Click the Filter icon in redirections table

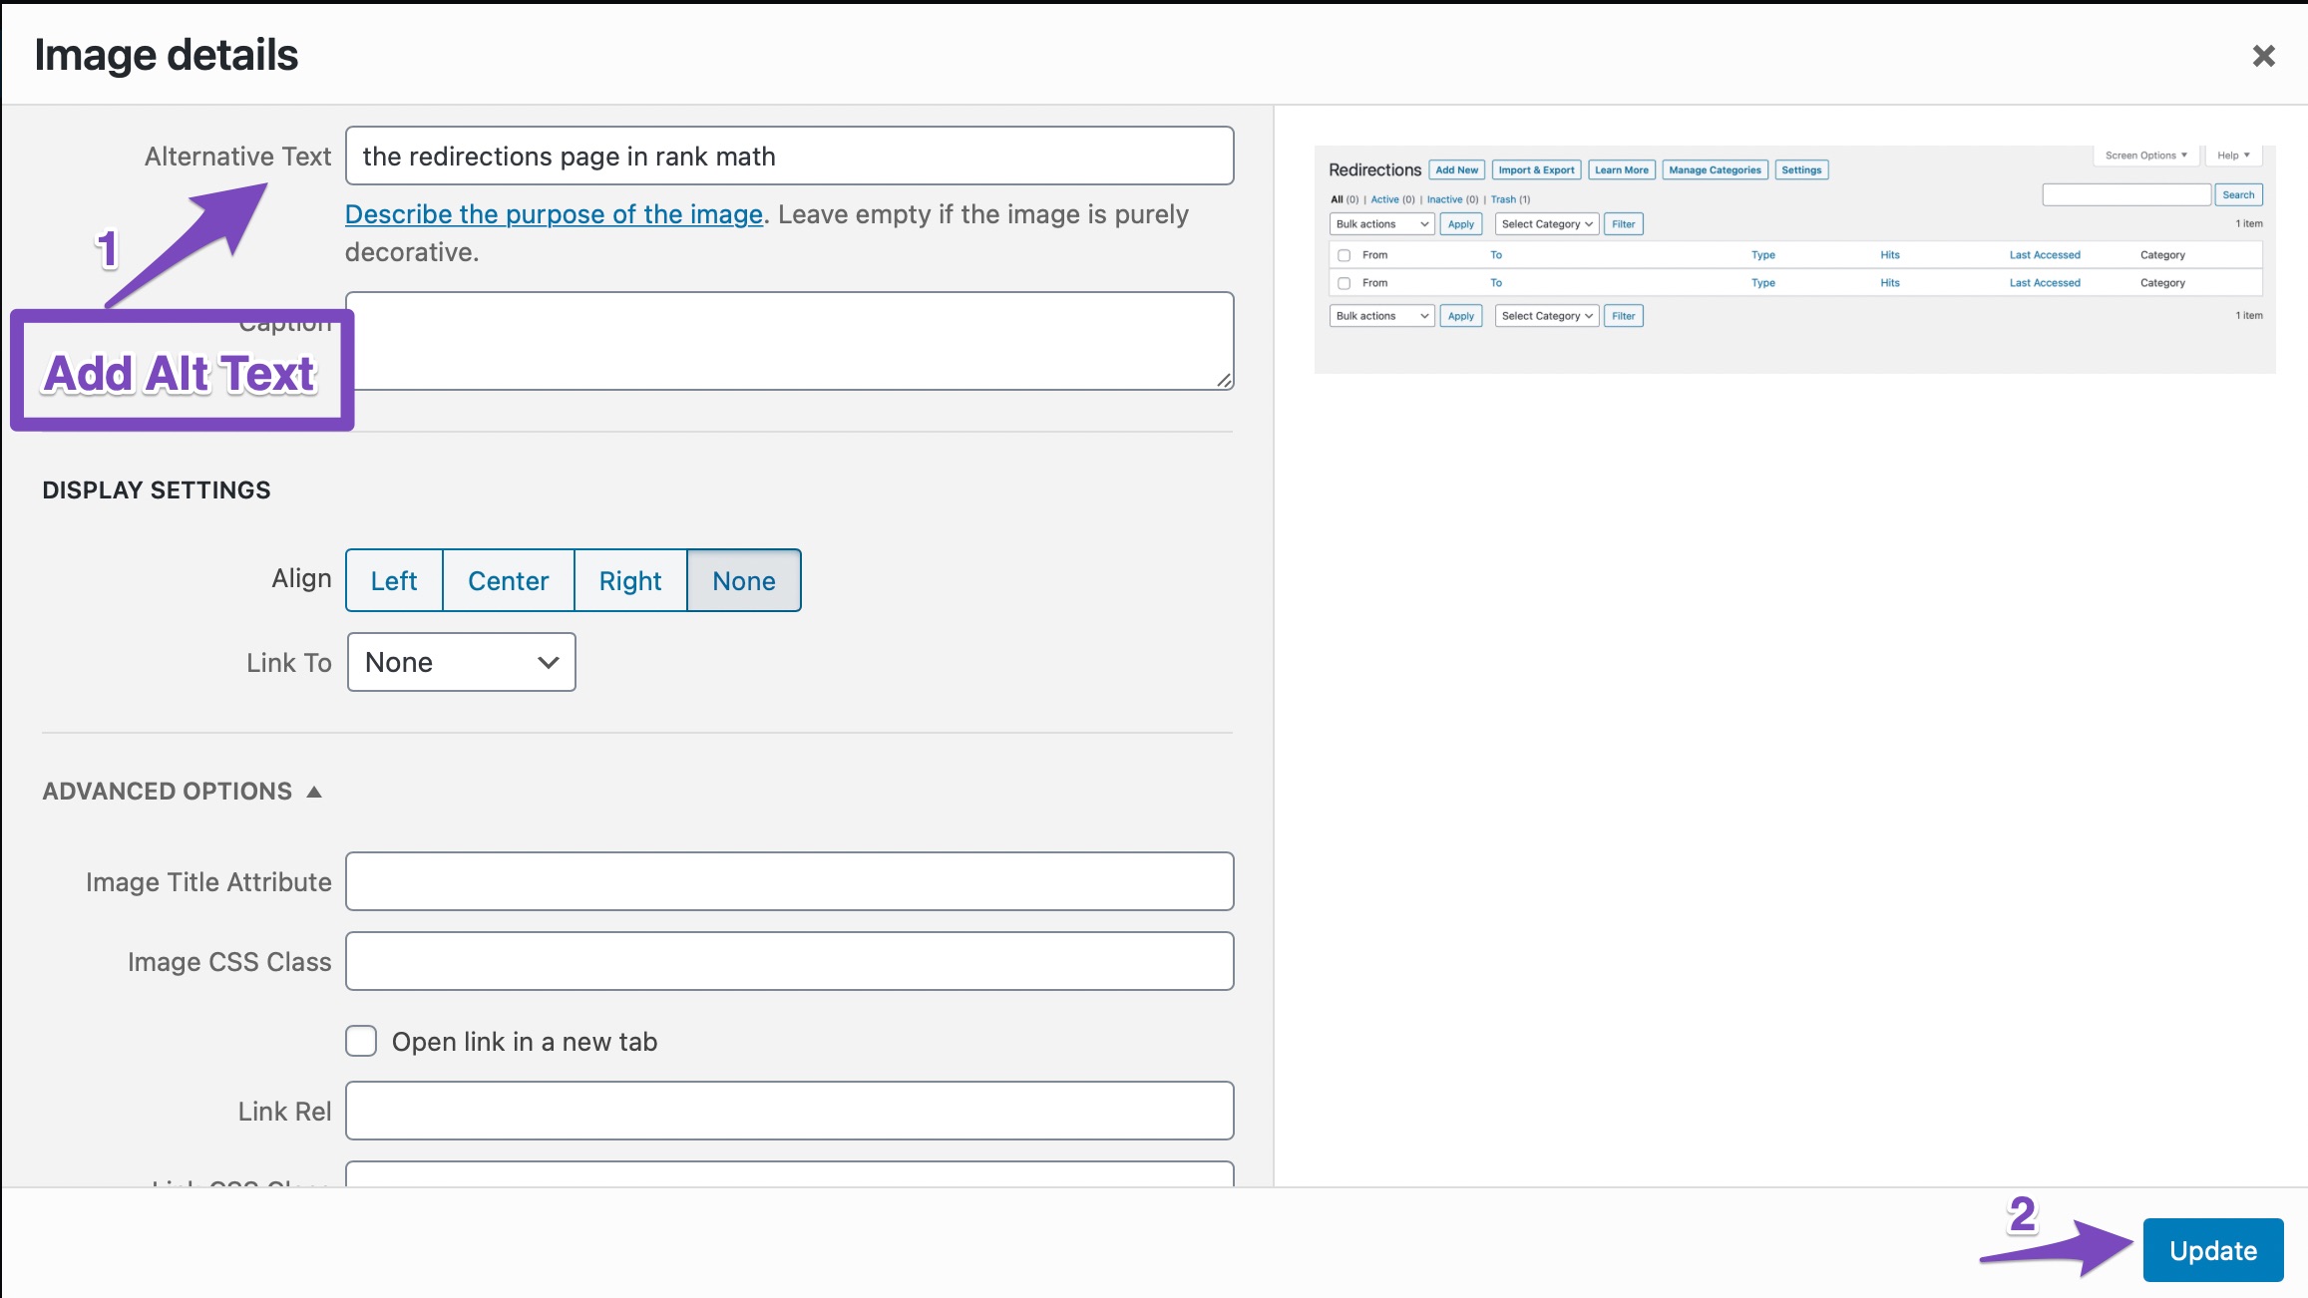[1623, 223]
